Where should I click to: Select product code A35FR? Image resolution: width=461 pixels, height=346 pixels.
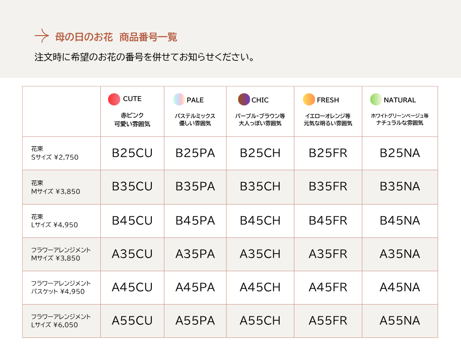(328, 254)
